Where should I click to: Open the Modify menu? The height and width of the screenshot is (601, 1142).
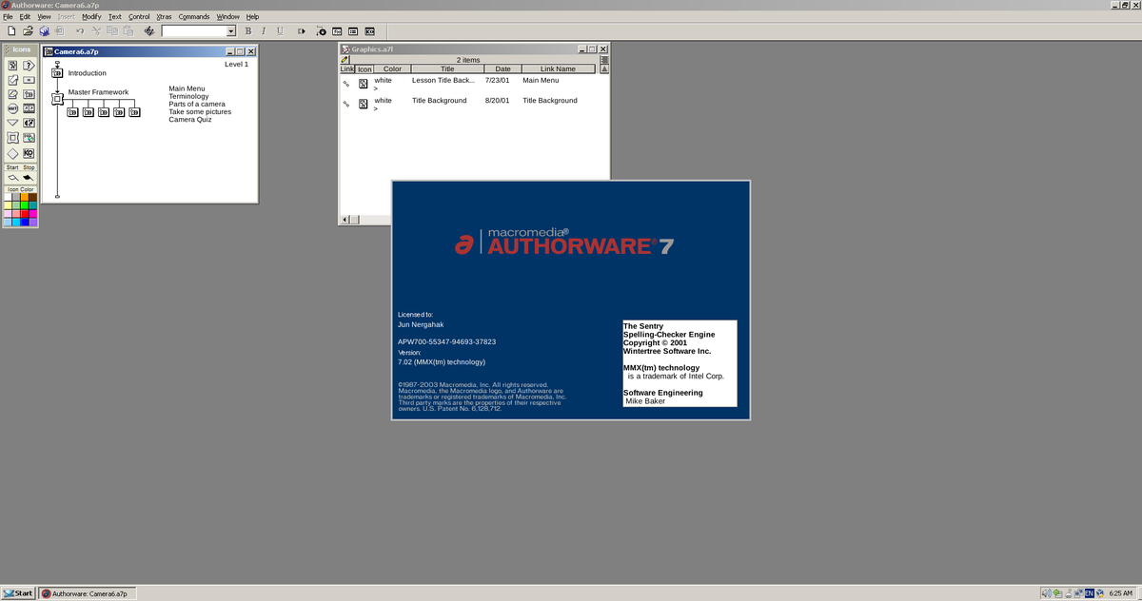tap(91, 16)
